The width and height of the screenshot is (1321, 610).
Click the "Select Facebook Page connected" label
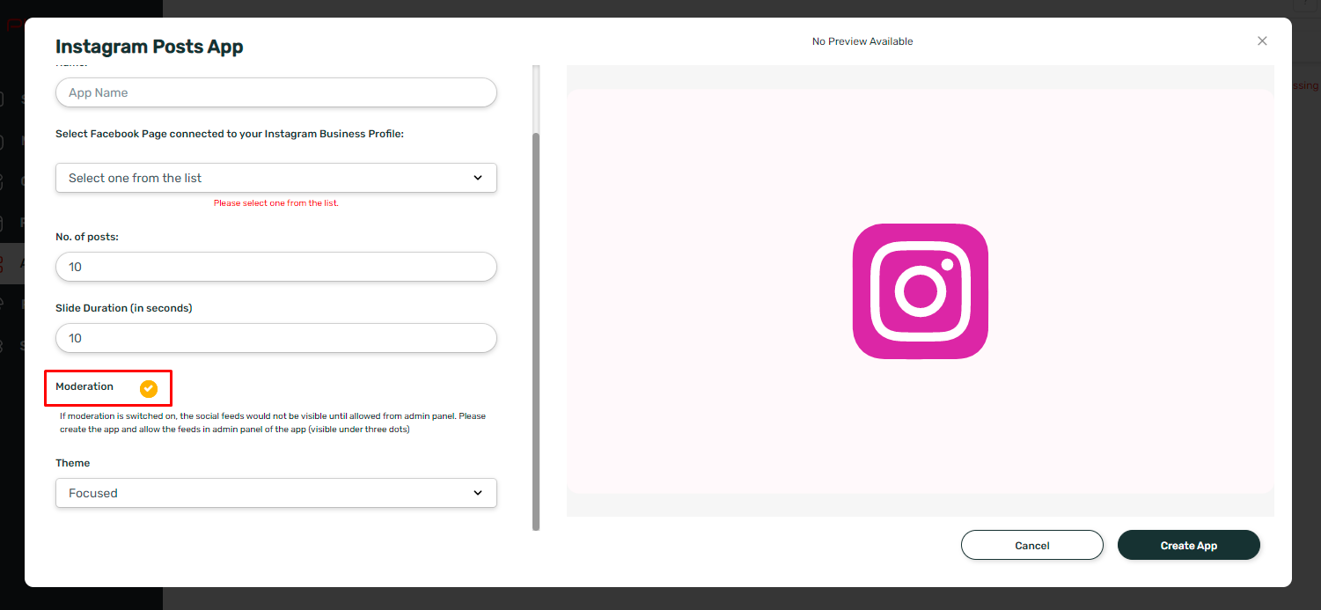click(230, 134)
